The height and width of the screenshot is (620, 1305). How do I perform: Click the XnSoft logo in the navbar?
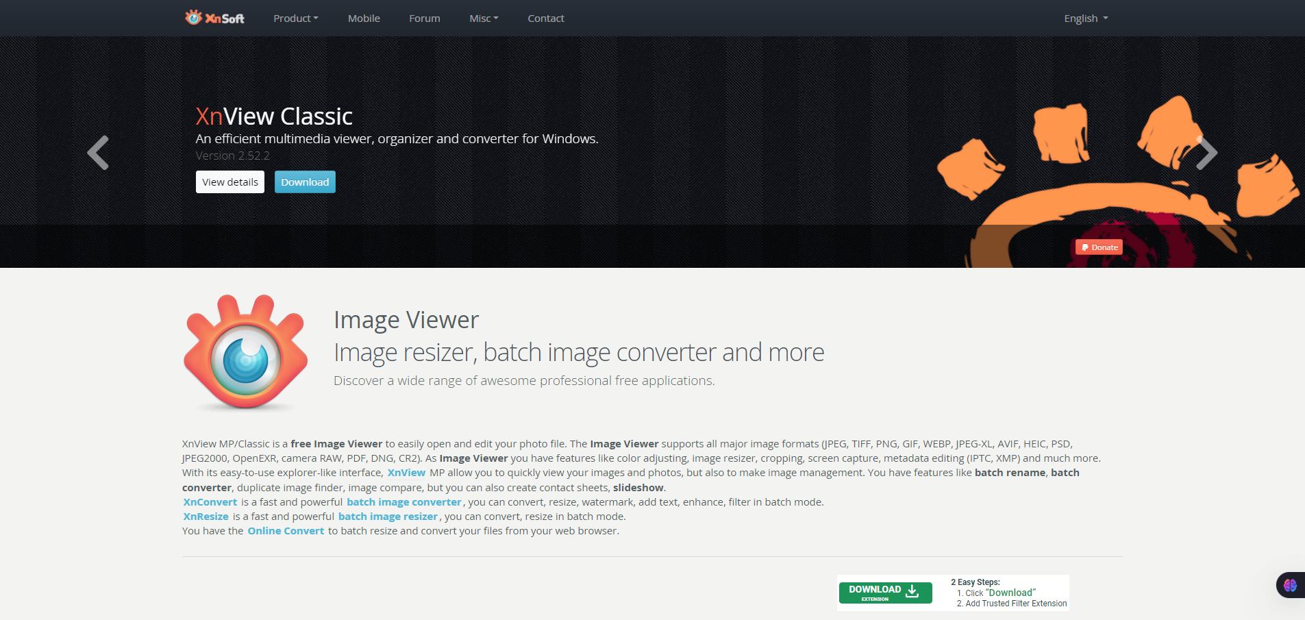click(x=214, y=18)
